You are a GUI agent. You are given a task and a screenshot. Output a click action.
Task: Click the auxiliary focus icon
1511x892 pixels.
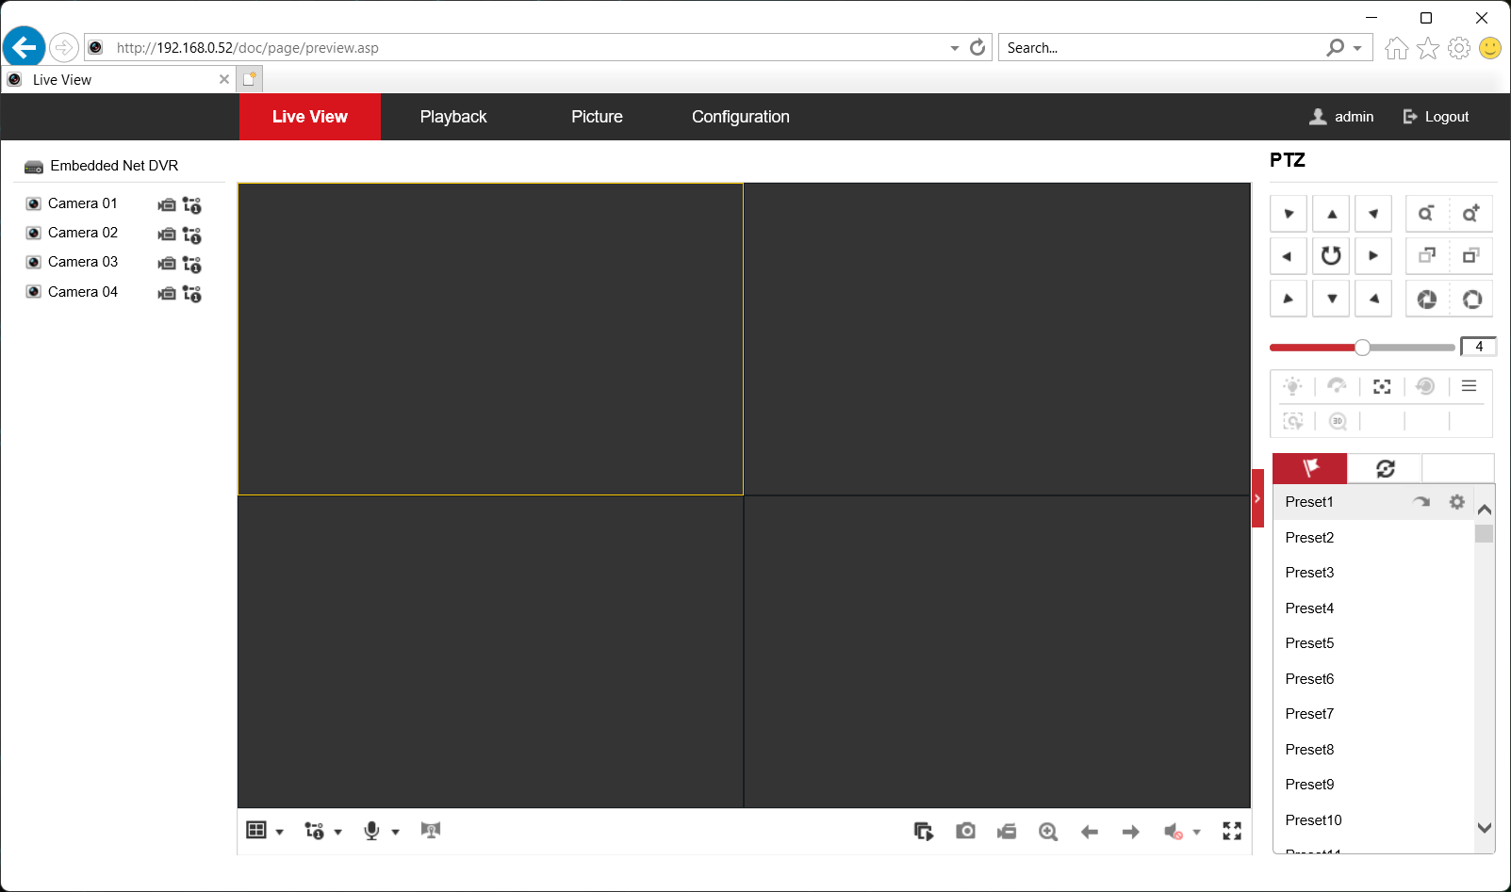(x=1382, y=386)
